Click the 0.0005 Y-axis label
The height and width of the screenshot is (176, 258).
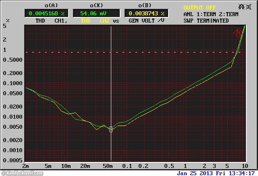point(12,160)
